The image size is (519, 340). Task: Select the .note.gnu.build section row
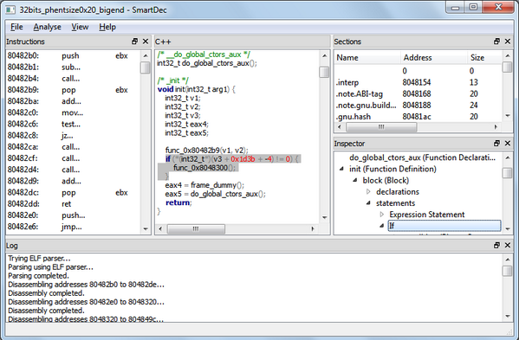pos(418,105)
